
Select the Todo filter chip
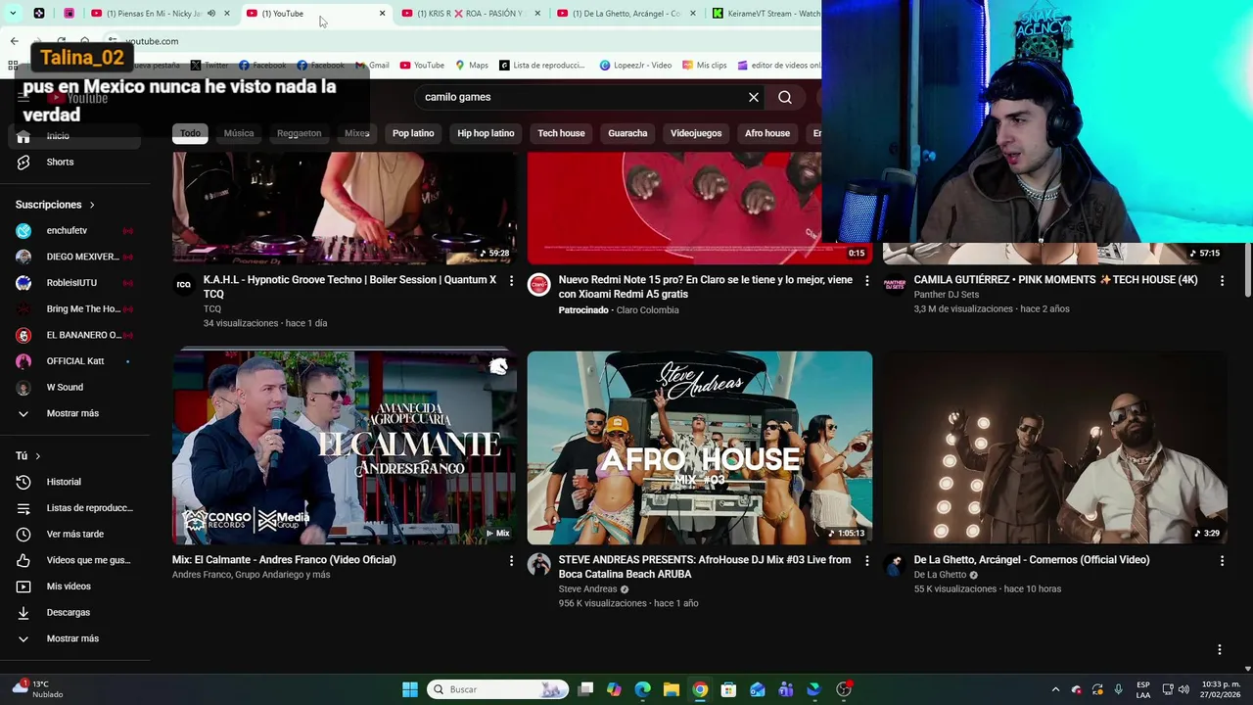click(190, 133)
